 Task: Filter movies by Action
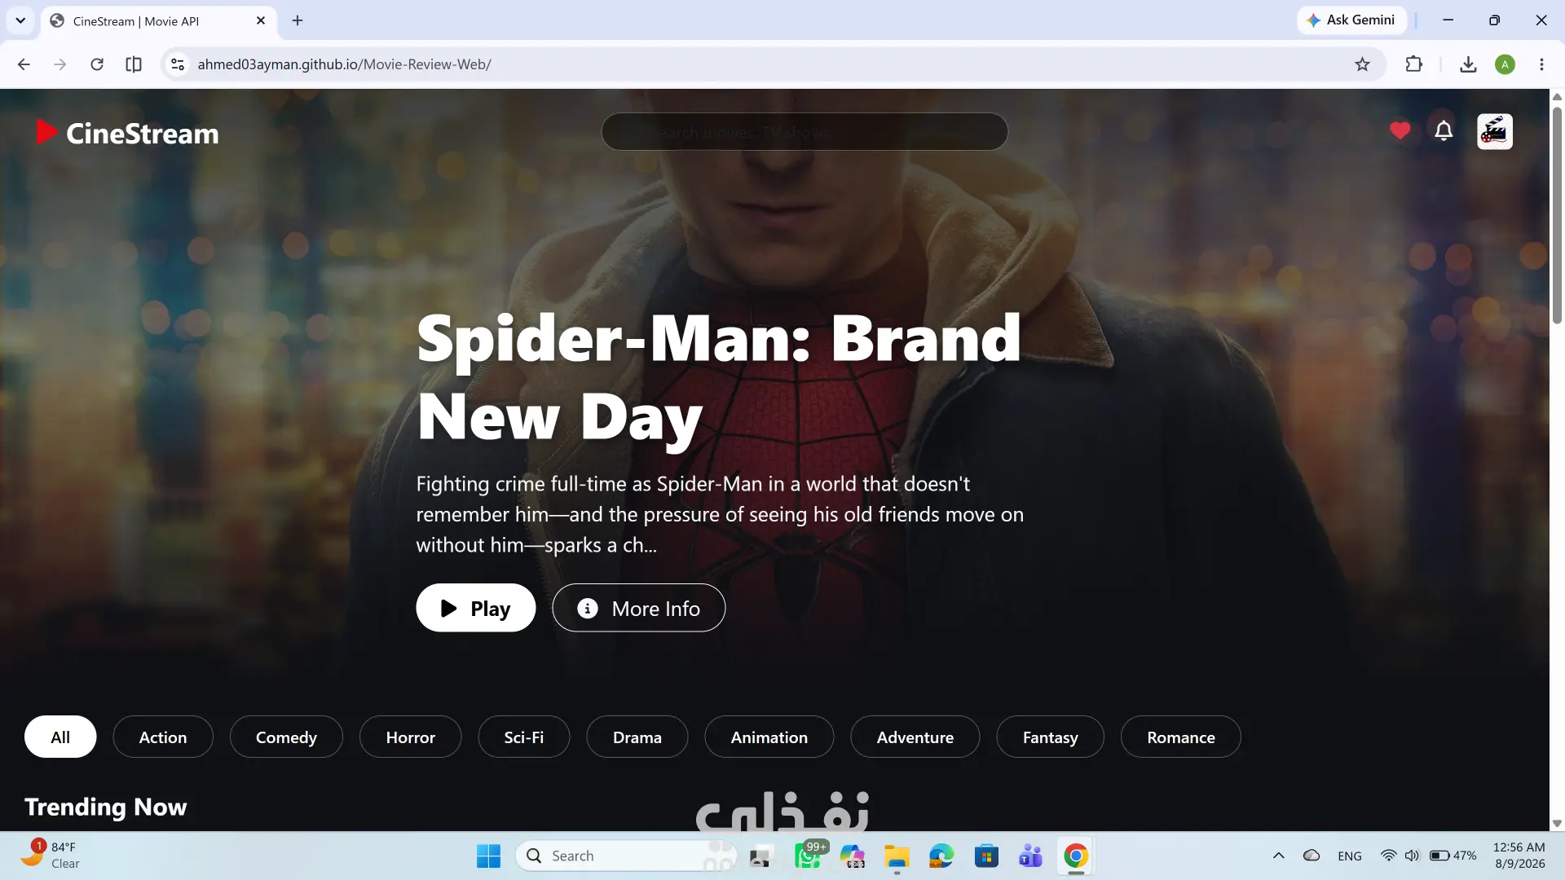click(163, 737)
